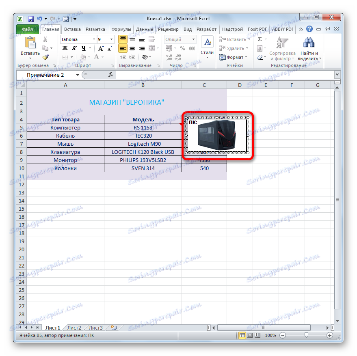Click the fill color bucket icon
The width and height of the screenshot is (357, 356).
click(83, 57)
